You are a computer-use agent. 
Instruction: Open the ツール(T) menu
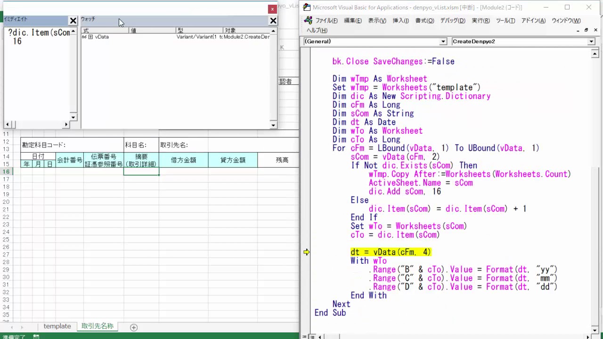(505, 21)
